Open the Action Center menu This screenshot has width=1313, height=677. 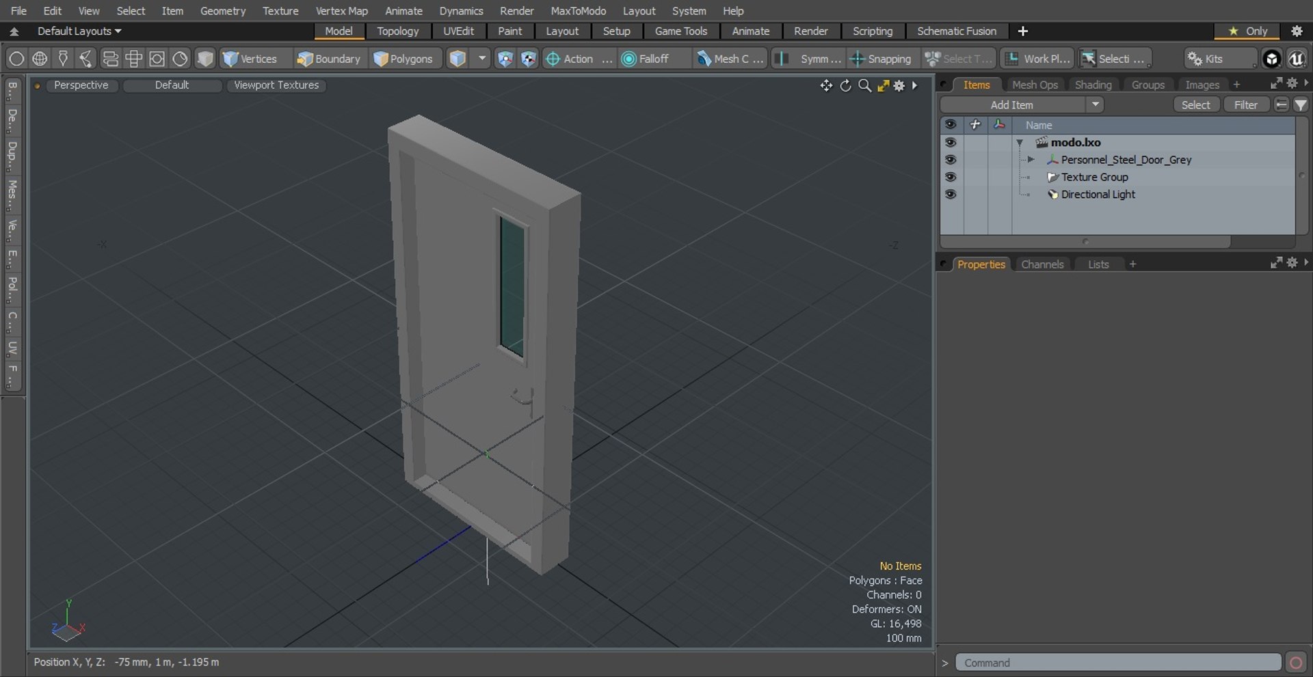[579, 59]
